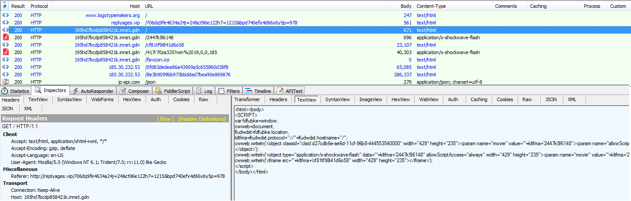Click the var fdfubke=window line in response
631x201 pixels.
(x=257, y=120)
